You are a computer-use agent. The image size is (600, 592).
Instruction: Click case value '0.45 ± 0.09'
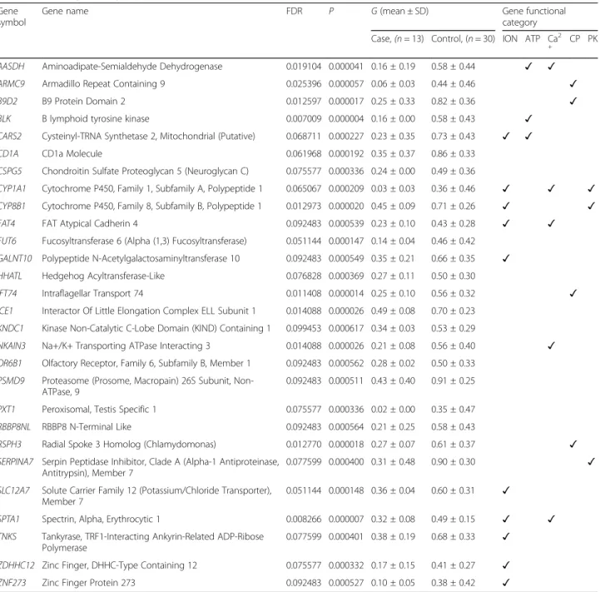pos(393,206)
